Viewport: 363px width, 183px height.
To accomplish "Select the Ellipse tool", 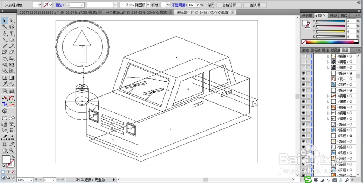I will click(12, 40).
